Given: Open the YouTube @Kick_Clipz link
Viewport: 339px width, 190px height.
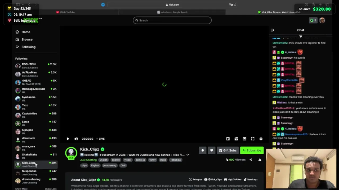Looking at the screenshot, I should [x=213, y=179].
